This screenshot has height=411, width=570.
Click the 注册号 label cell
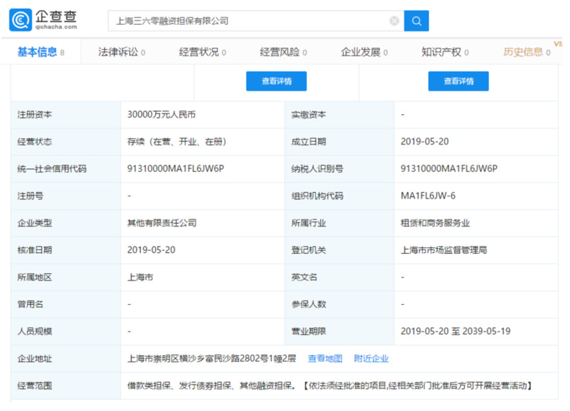pos(66,196)
